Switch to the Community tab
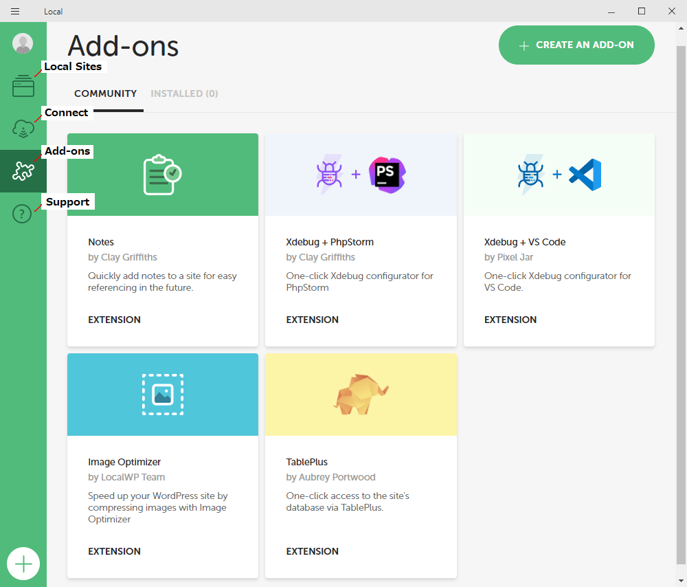 106,93
